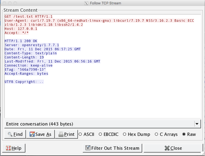Click the 'Host: 127.0.0.1' line
205x156 pixels.
tap(21, 29)
